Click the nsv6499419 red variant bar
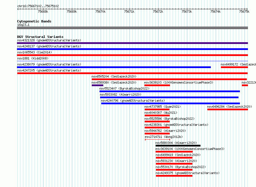 coord(174,158)
